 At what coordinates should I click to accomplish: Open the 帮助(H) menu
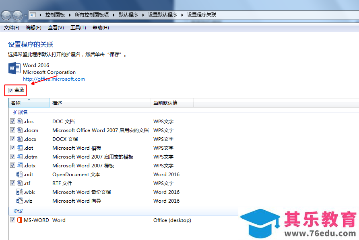click(101, 28)
